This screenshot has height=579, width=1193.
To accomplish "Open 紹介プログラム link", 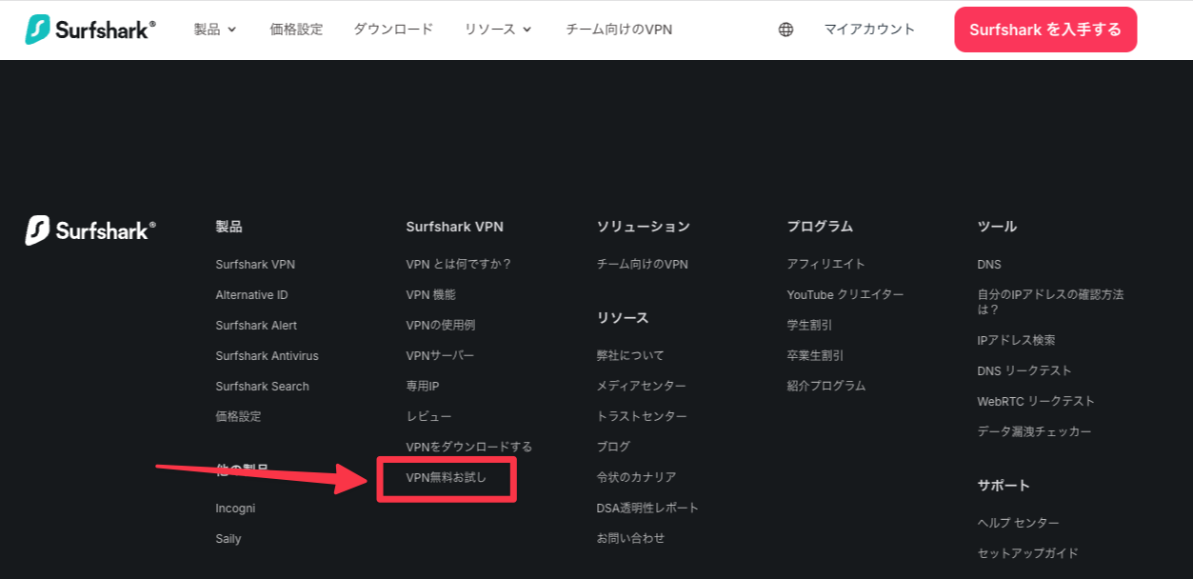I will (826, 386).
